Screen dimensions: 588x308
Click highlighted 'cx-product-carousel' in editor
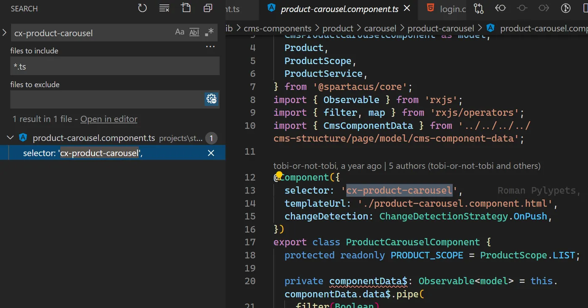pyautogui.click(x=399, y=190)
